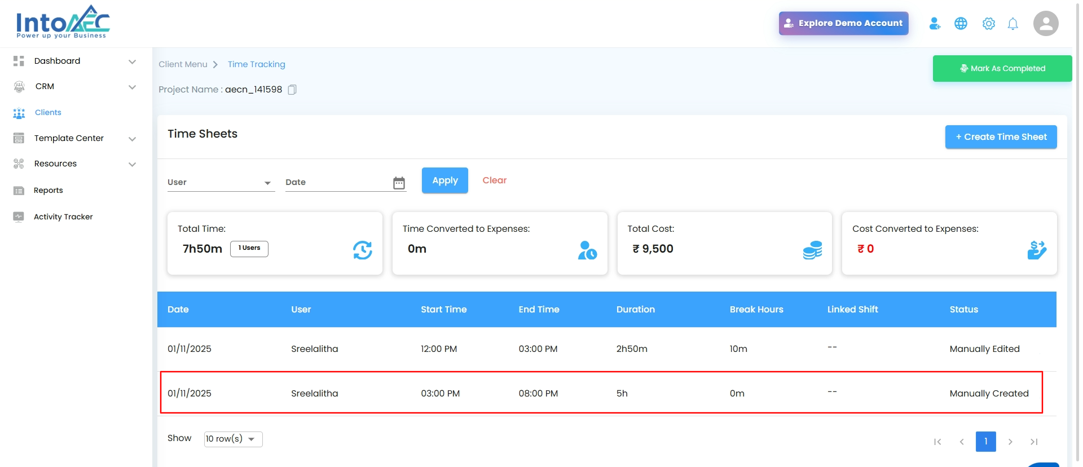Image resolution: width=1083 pixels, height=467 pixels.
Task: Click the Clear filter link
Action: tap(494, 180)
